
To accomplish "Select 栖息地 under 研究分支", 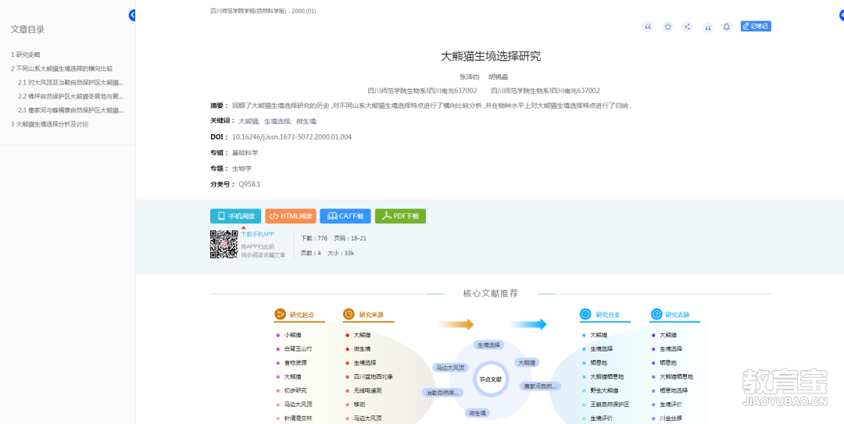I will tap(599, 362).
